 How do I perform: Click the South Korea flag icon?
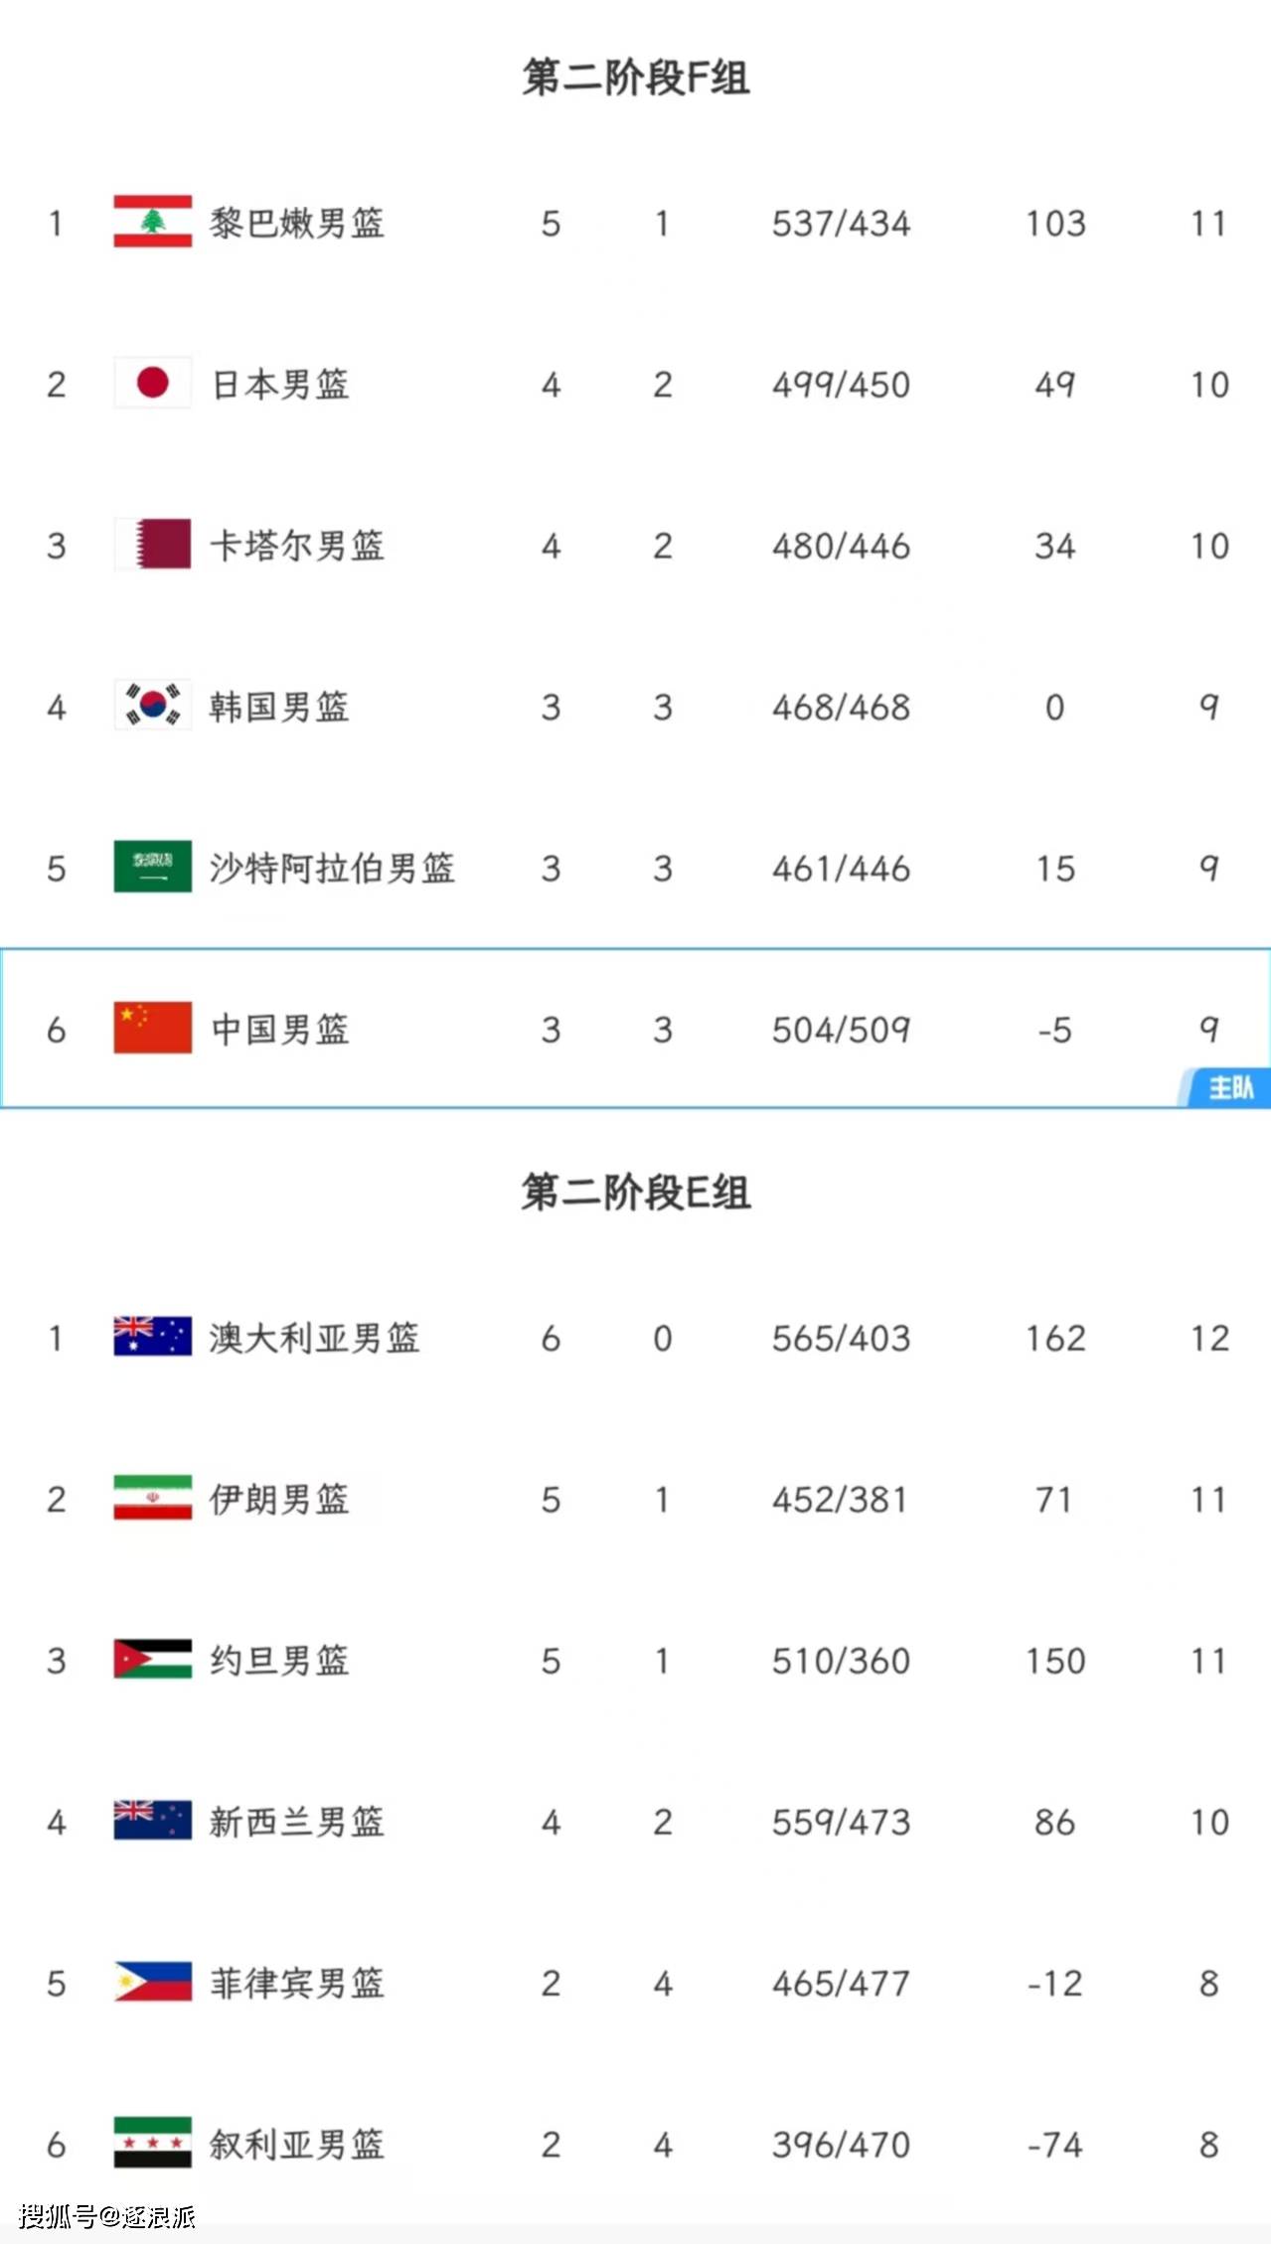[152, 705]
